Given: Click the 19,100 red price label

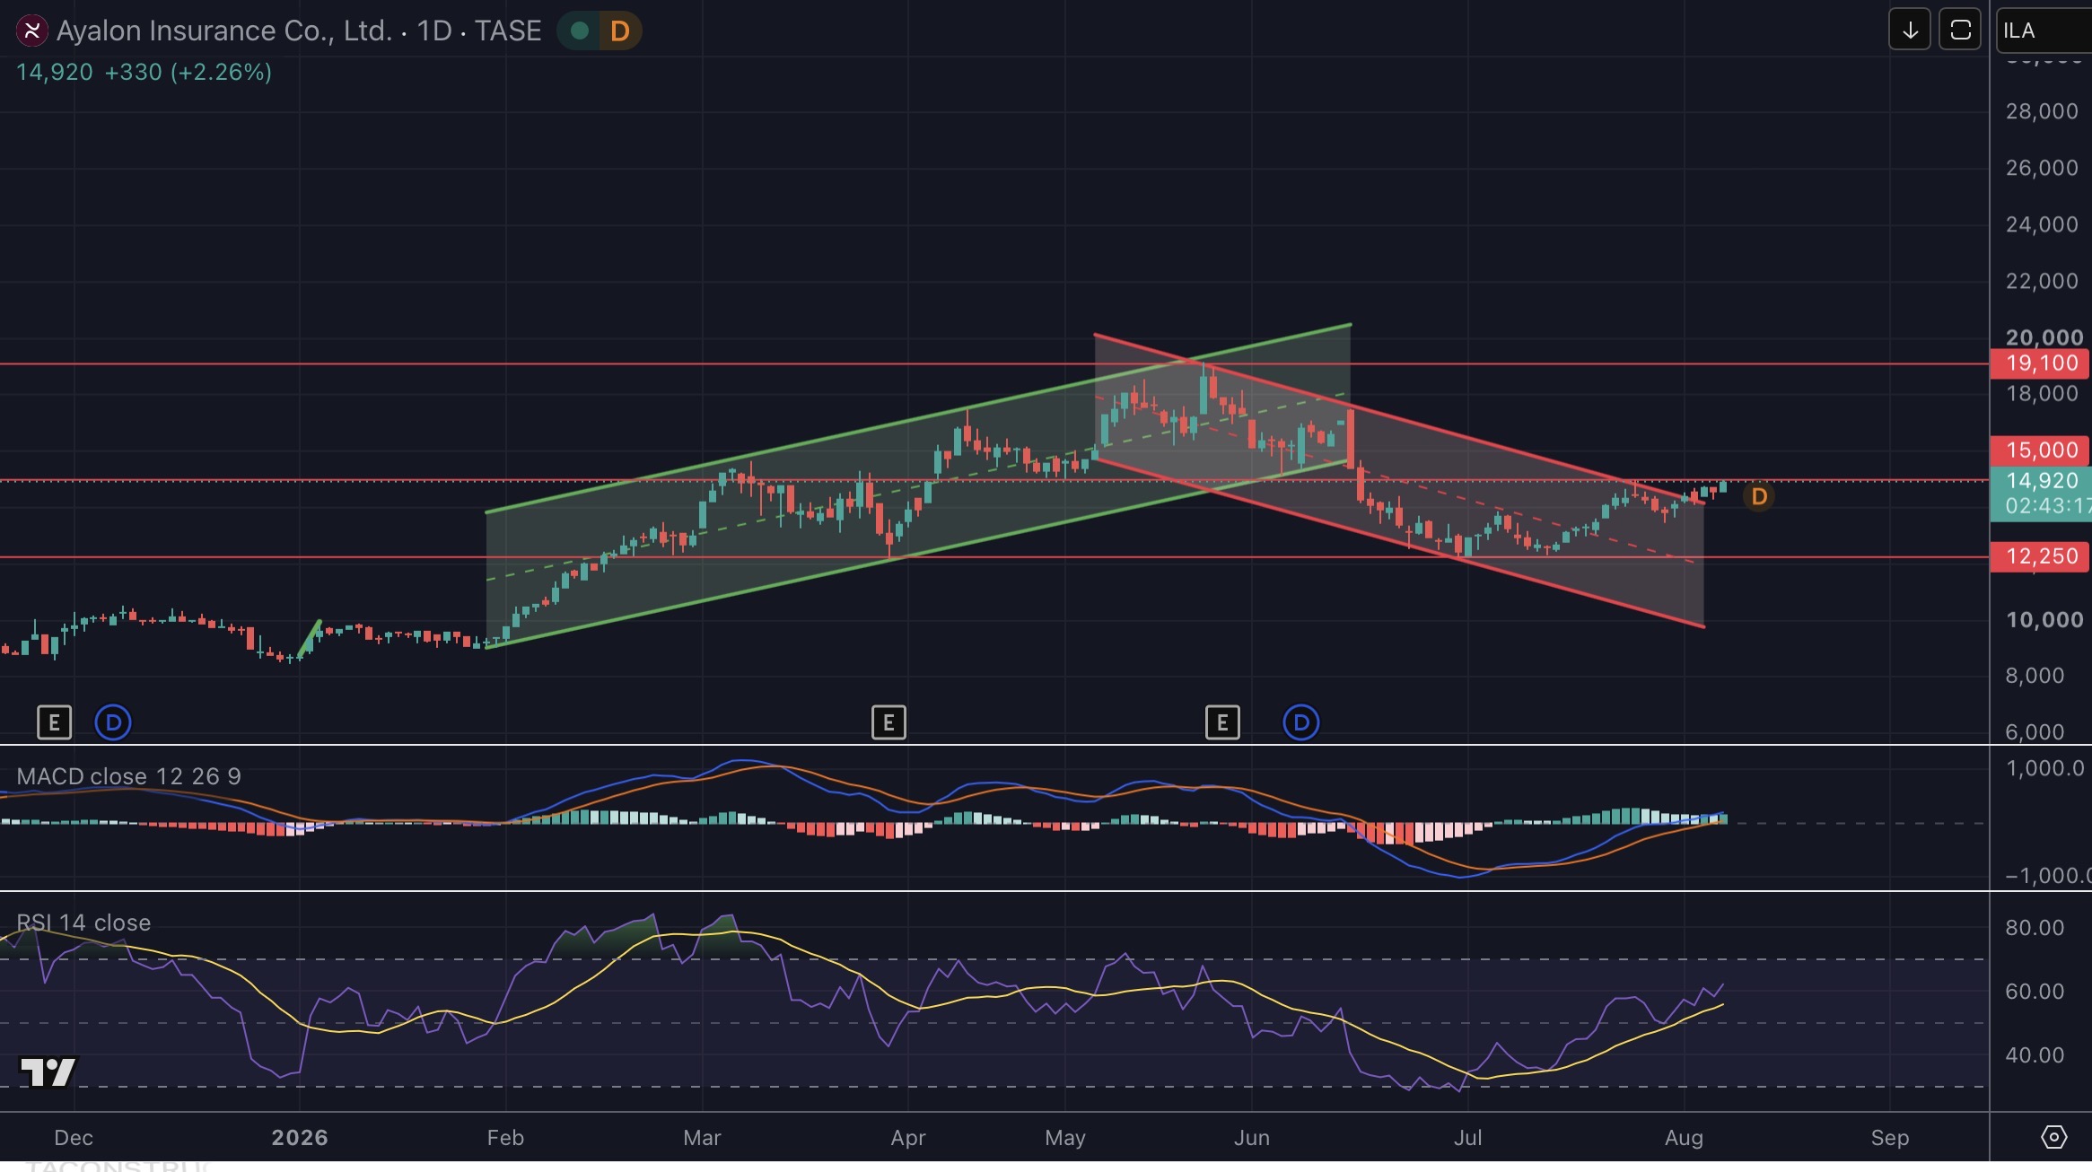Looking at the screenshot, I should tap(2040, 363).
